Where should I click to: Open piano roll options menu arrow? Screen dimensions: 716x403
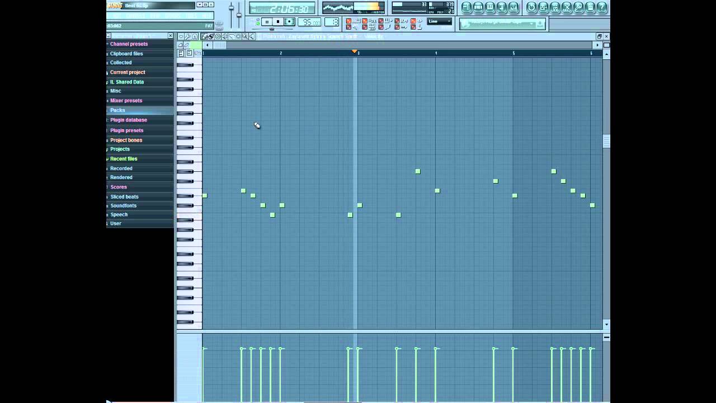coord(181,36)
